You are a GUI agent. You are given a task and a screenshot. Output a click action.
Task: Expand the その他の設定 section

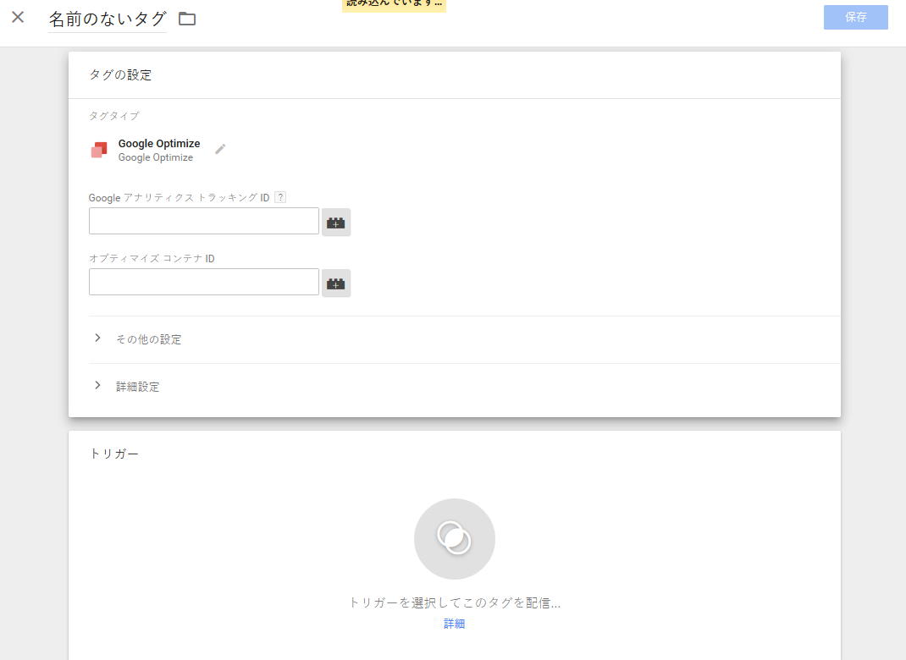pos(465,339)
